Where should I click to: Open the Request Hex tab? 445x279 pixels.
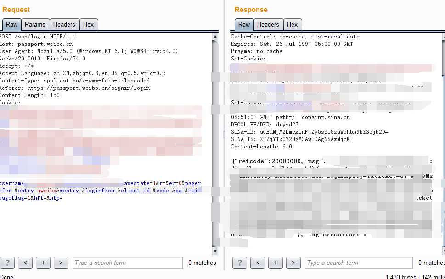[x=88, y=25]
